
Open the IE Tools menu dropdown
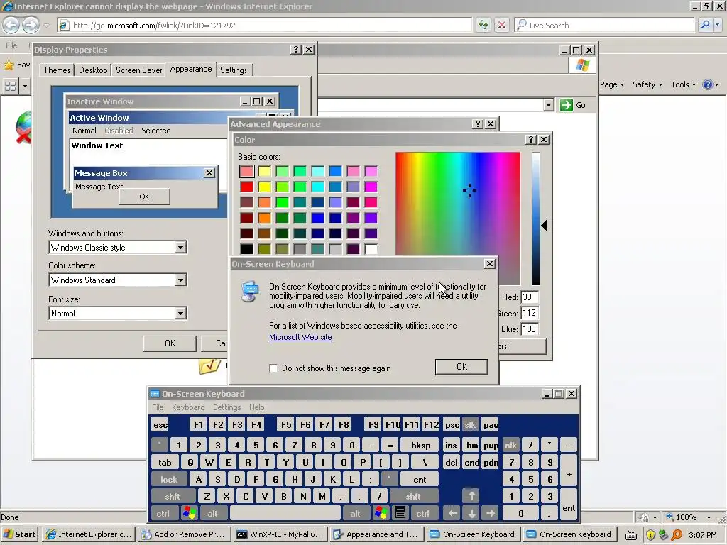click(x=684, y=84)
